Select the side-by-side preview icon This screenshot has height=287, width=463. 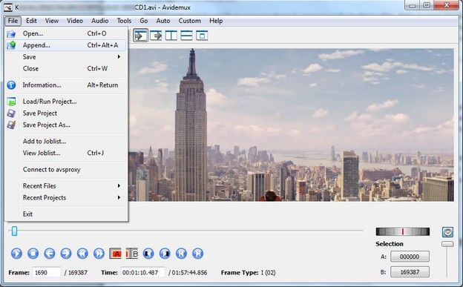coord(171,36)
